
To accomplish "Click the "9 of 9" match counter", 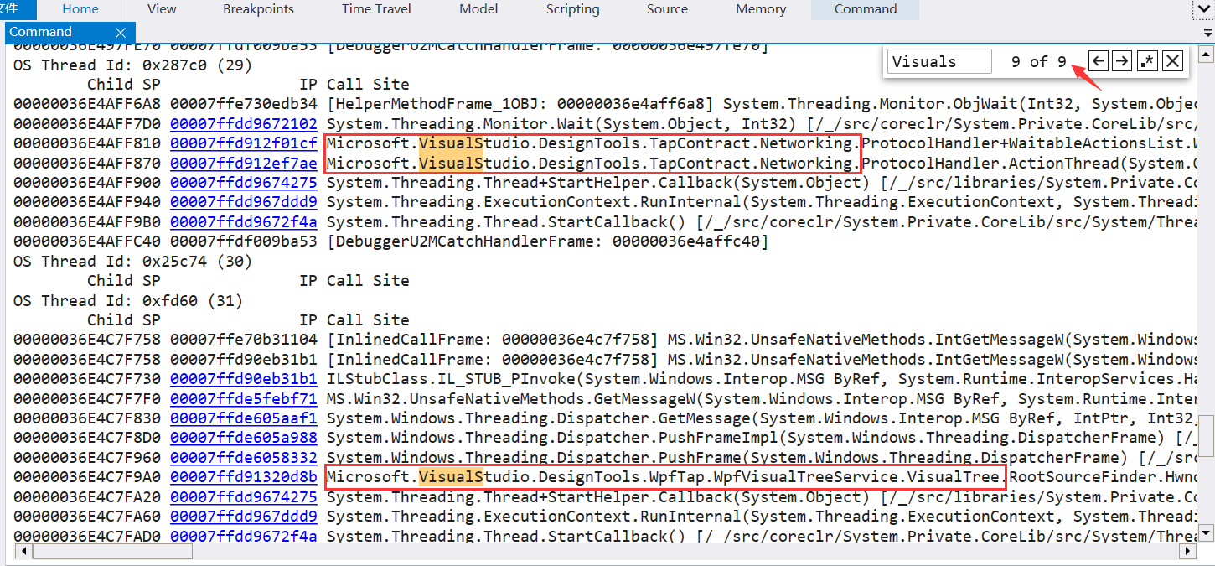I will pyautogui.click(x=1038, y=61).
